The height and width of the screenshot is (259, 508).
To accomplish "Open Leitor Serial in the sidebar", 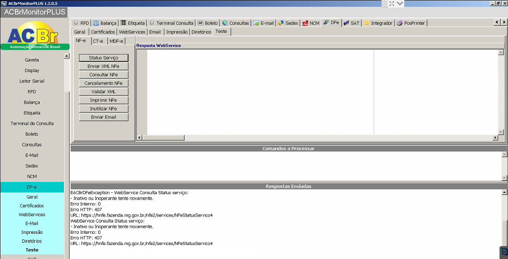I will click(32, 81).
